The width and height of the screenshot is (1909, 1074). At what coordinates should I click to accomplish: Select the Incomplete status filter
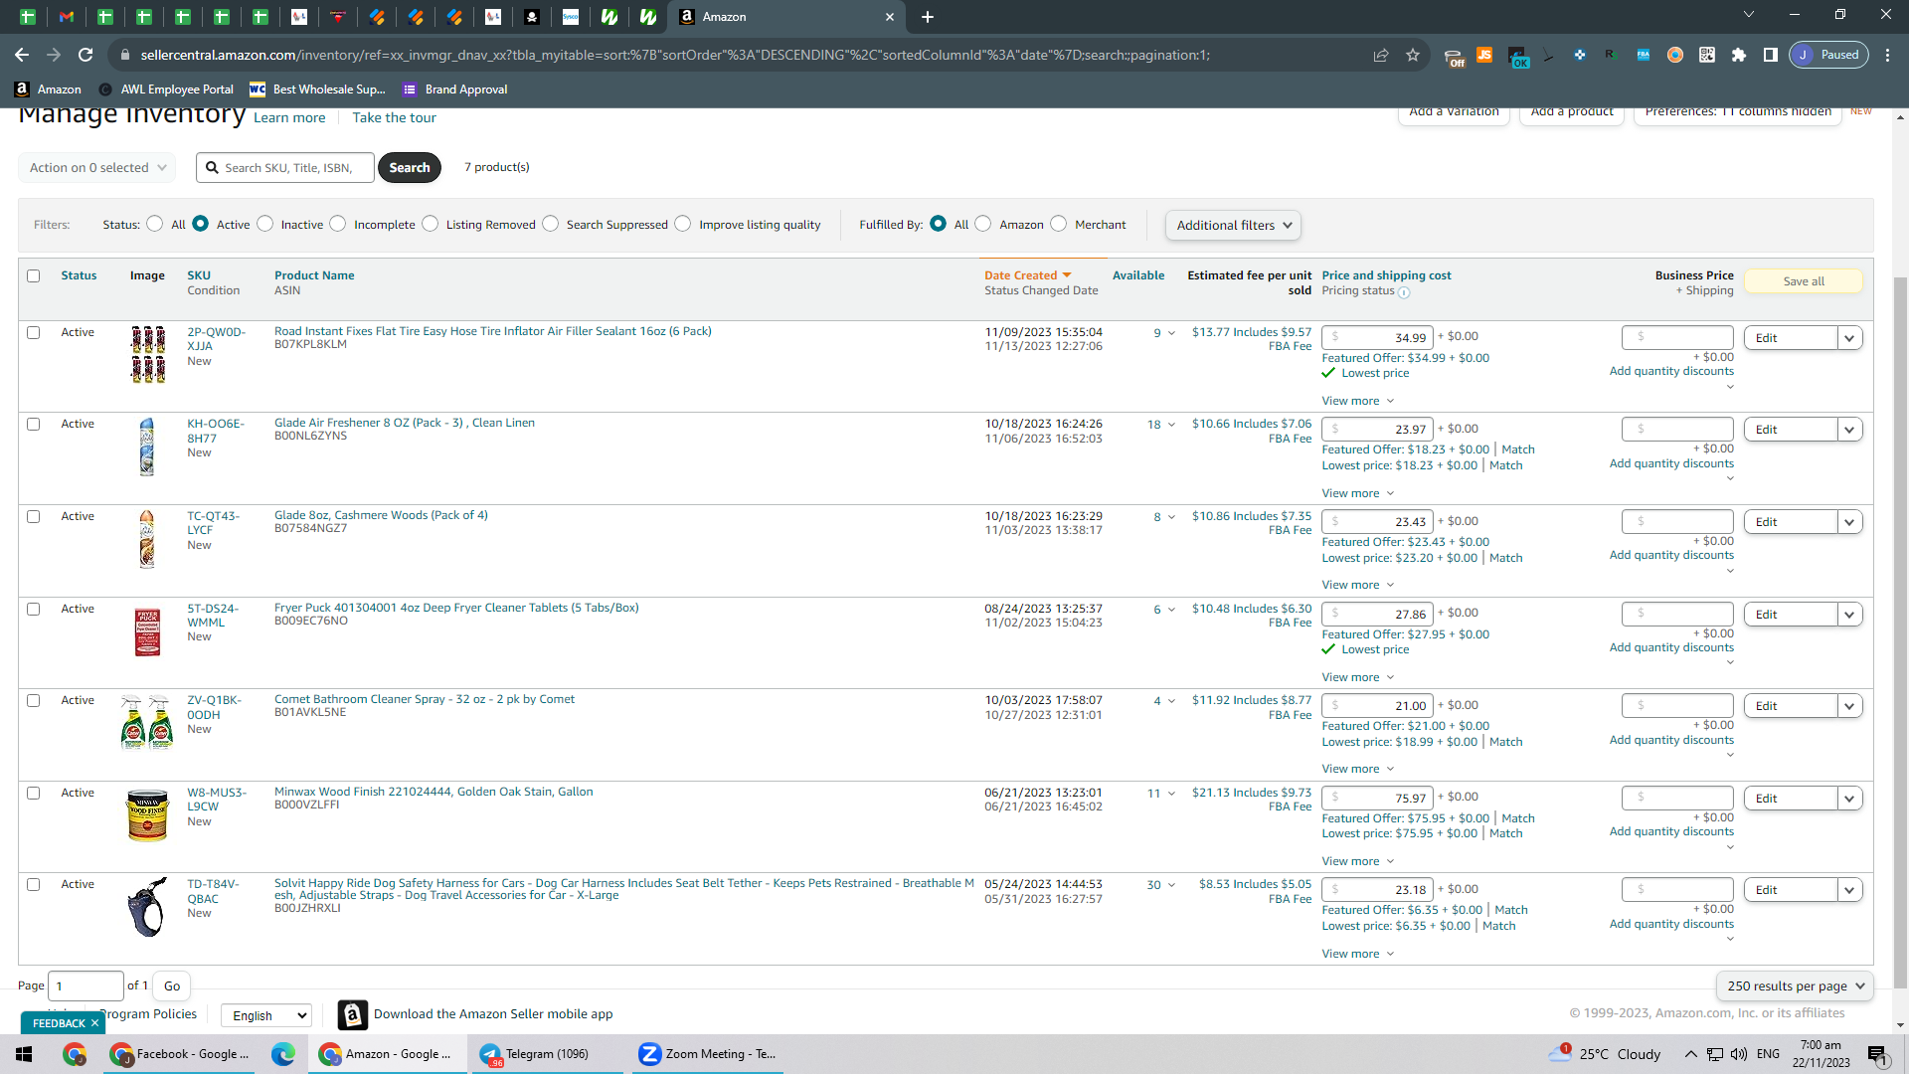pos(338,224)
